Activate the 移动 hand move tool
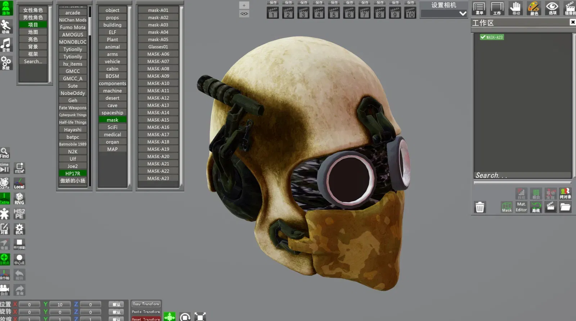Image resolution: width=576 pixels, height=321 pixels. coord(516,8)
